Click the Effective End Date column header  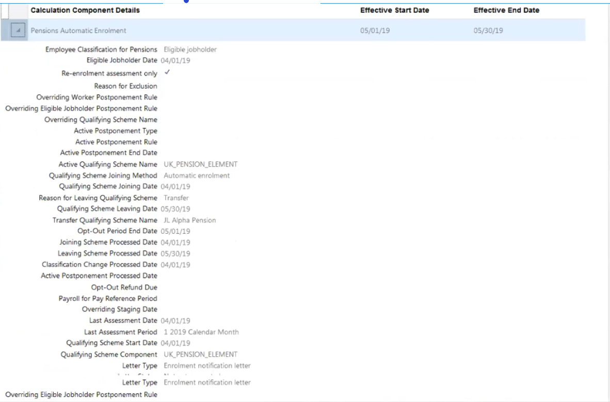pos(506,10)
